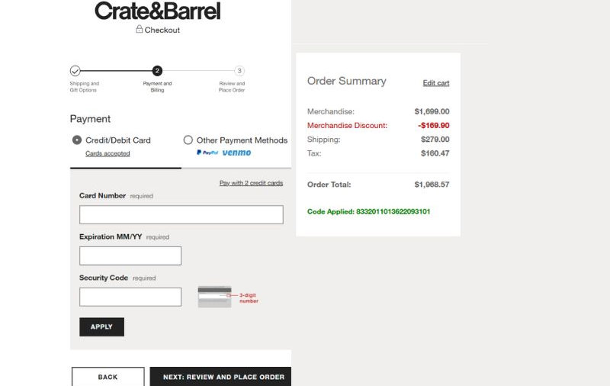The image size is (610, 386).
Task: Click the Crate&Barrel logo
Action: [x=157, y=11]
